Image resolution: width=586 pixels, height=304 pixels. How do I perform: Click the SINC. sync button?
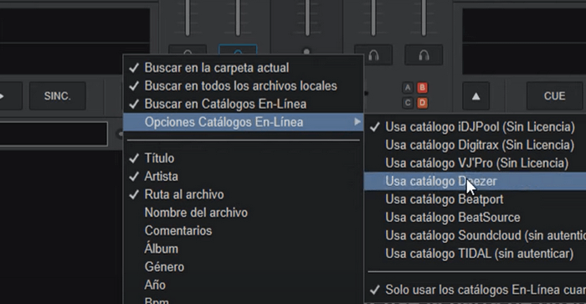(58, 96)
